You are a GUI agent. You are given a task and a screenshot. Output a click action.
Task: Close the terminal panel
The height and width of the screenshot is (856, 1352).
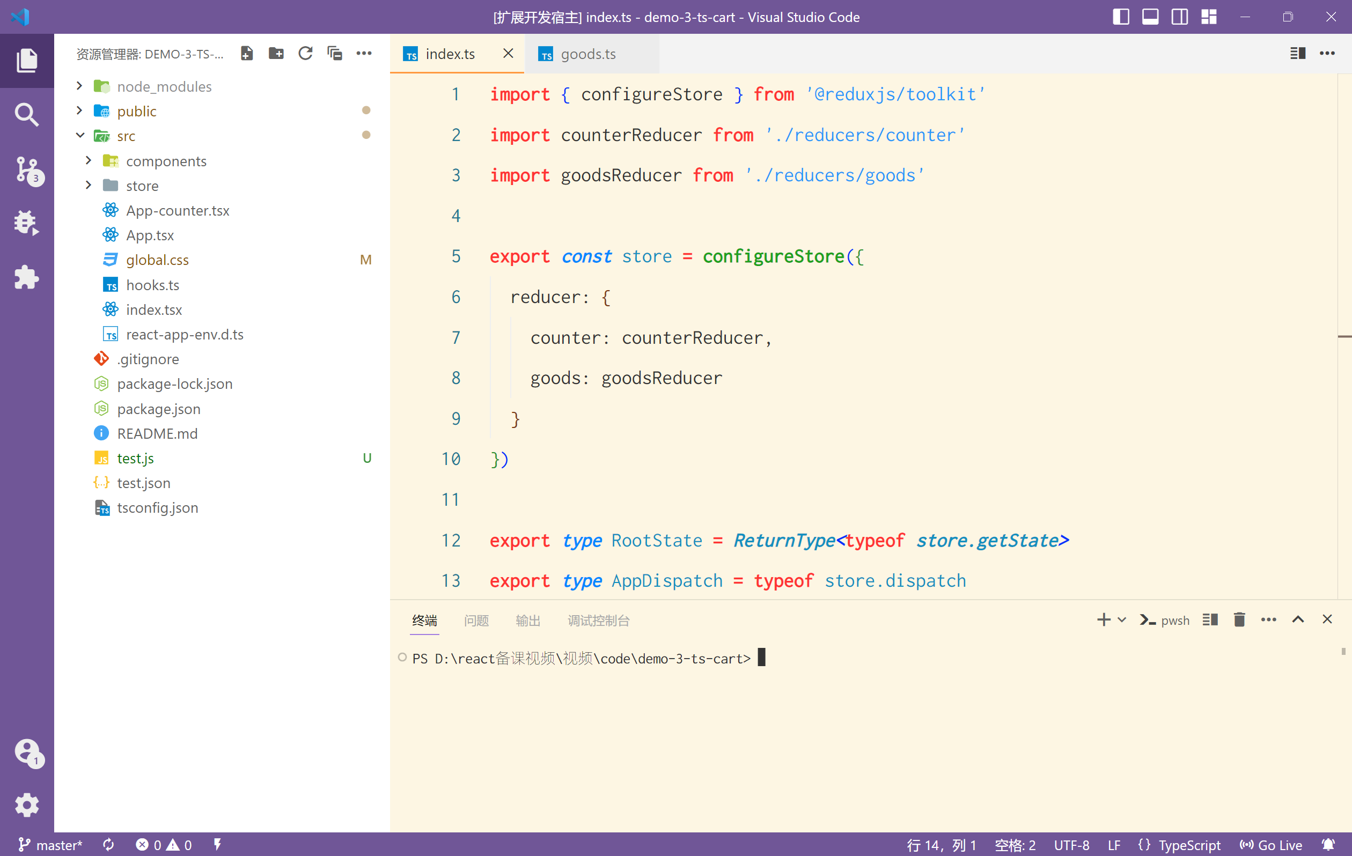(x=1327, y=619)
